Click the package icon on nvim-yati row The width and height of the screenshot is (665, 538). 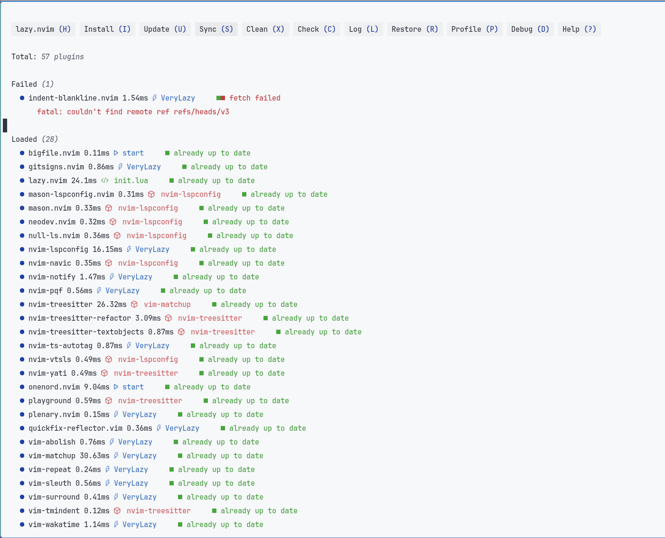104,373
